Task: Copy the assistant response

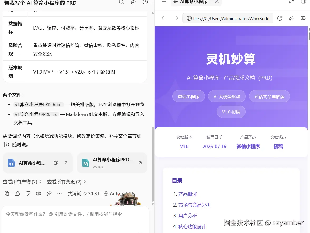Action: pos(7,193)
